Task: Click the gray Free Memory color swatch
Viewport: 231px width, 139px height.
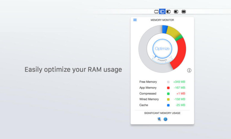Action: (168, 82)
